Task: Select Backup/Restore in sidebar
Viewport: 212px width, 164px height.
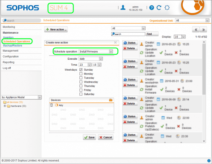Action: (13, 46)
